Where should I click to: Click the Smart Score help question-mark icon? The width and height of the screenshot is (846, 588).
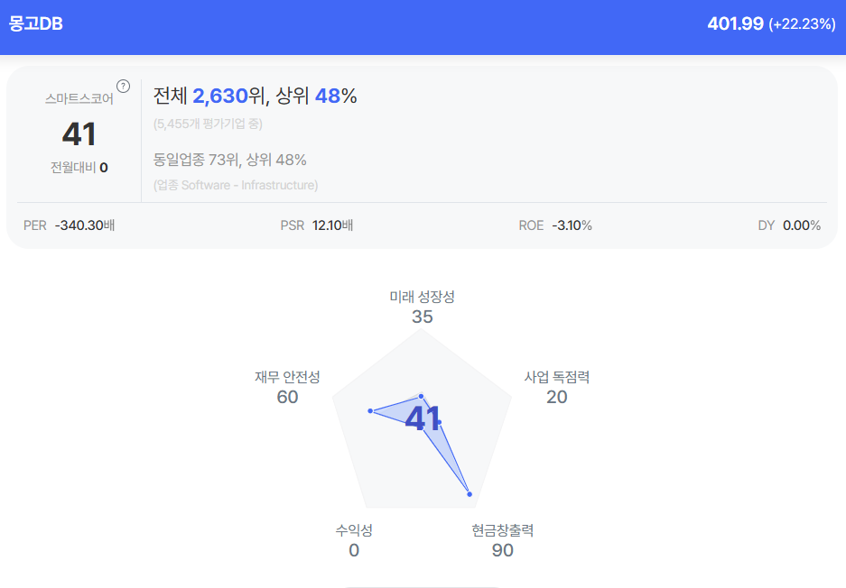point(124,87)
